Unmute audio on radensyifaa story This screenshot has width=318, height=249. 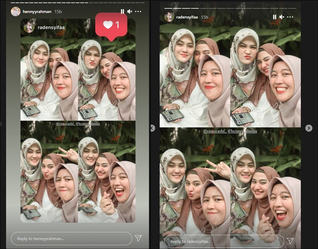coord(282,17)
